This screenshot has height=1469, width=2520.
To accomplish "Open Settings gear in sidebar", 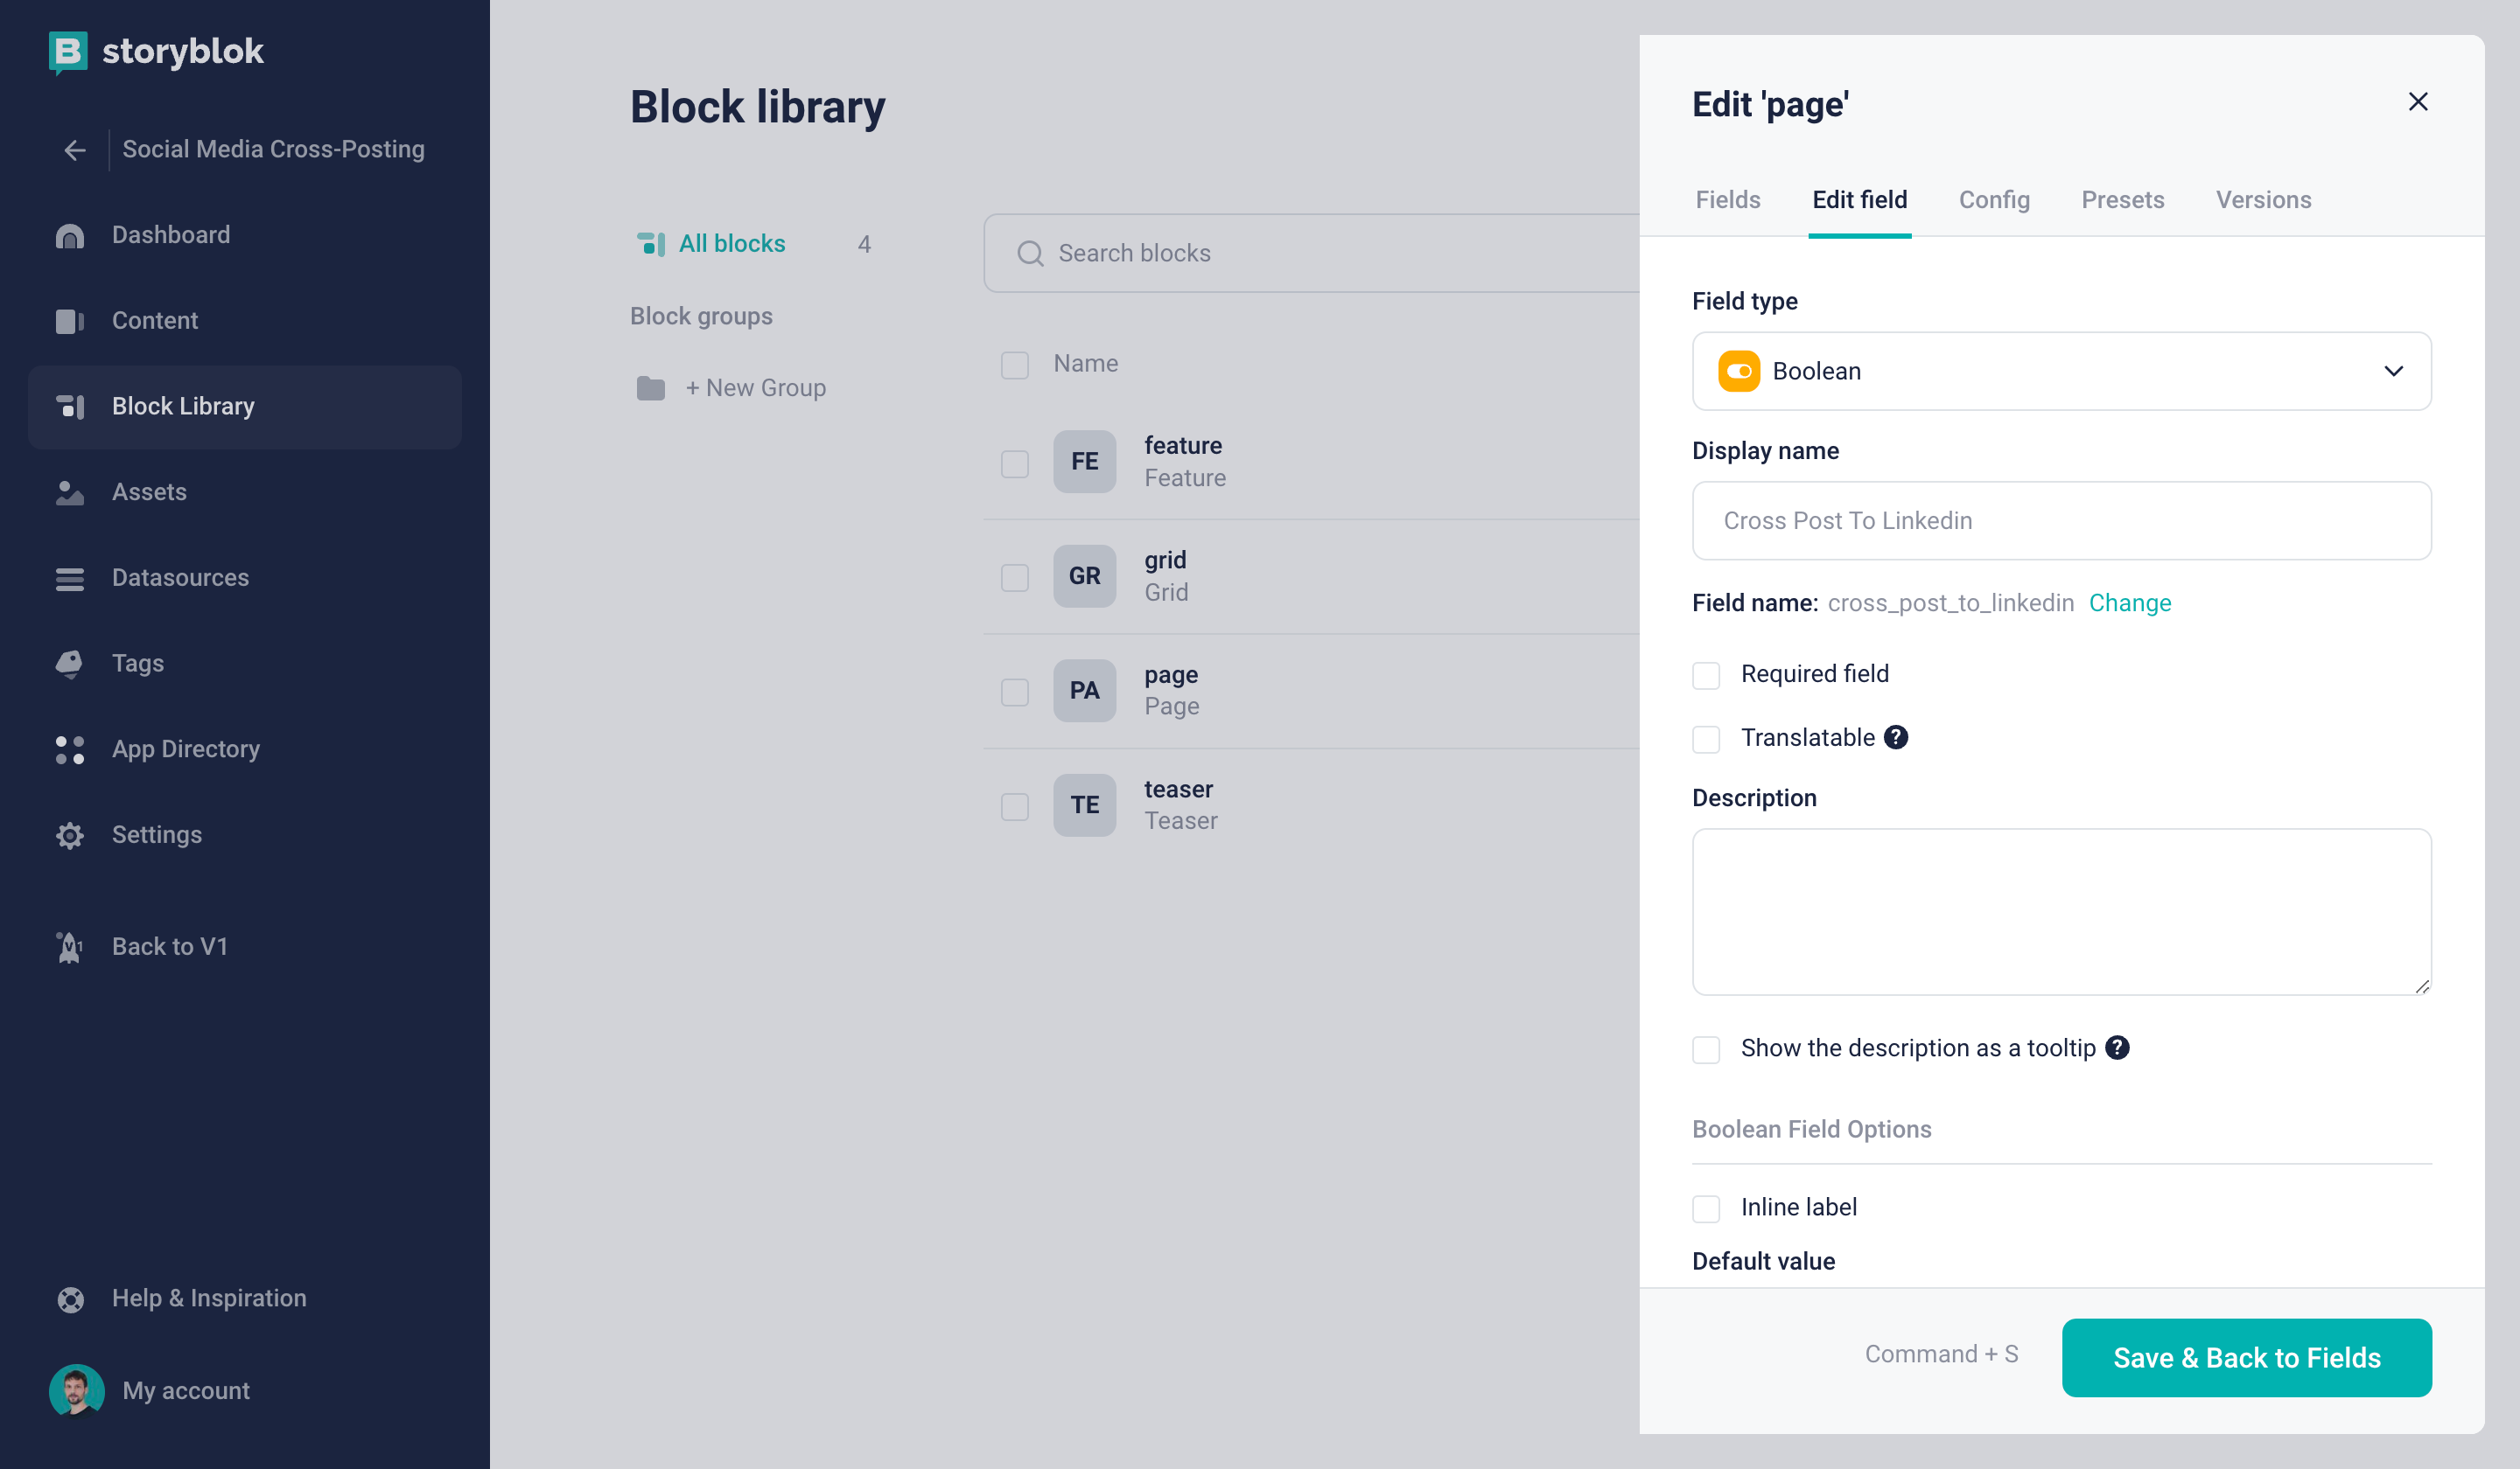I will 70,835.
